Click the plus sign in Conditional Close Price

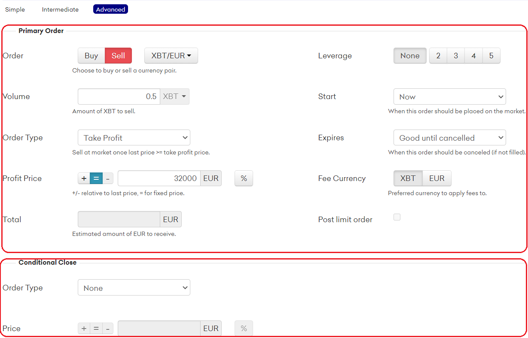click(84, 329)
